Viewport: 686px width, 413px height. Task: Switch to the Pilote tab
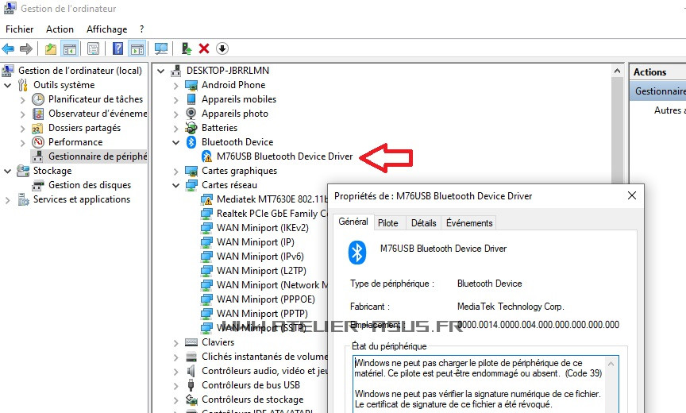pyautogui.click(x=388, y=223)
